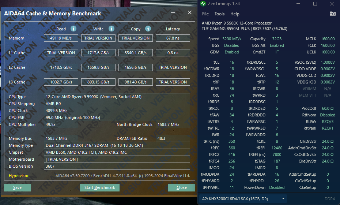The width and height of the screenshot is (340, 205).
Task: Click the L3 Cache Write value 893.15 GB/s
Action: pyautogui.click(x=98, y=82)
